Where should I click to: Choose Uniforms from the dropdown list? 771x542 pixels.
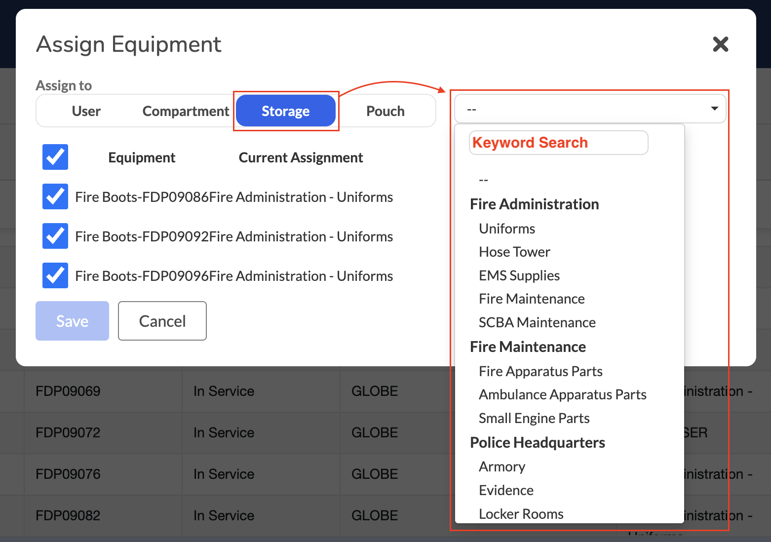(x=507, y=229)
